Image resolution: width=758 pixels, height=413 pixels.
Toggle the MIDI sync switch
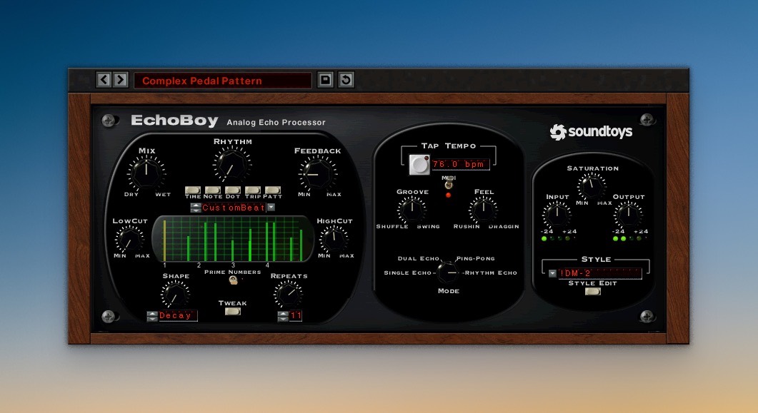pyautogui.click(x=449, y=185)
